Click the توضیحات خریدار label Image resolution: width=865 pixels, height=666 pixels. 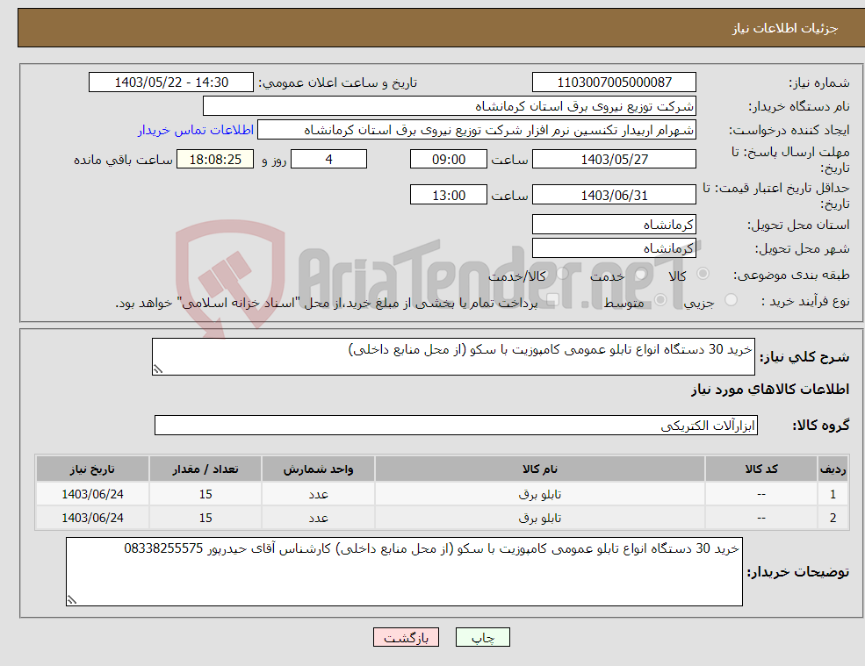[x=797, y=572]
